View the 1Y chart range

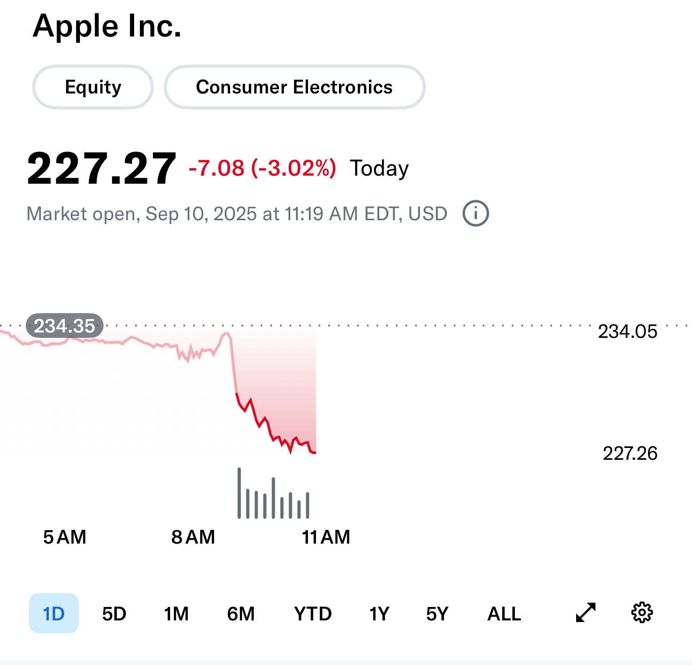tap(379, 613)
